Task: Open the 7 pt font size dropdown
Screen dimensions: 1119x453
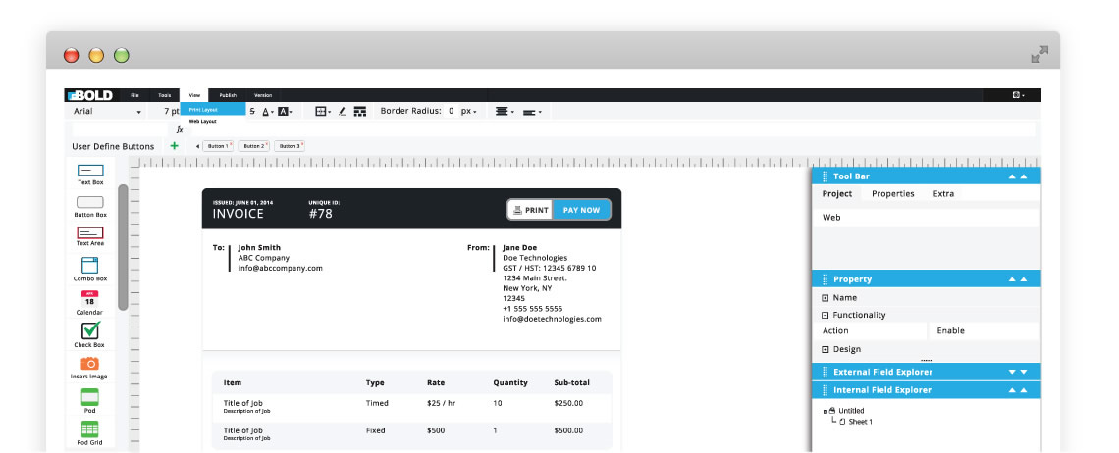Action: coord(171,111)
